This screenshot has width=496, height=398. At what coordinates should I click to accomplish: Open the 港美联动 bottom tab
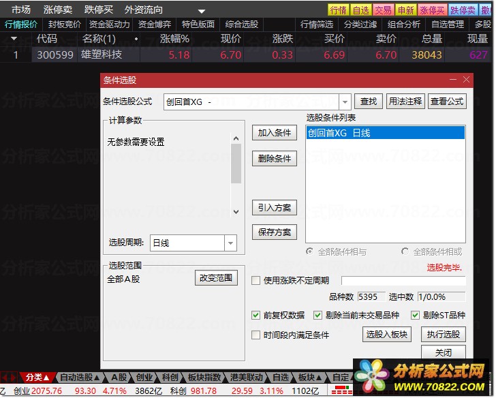pos(247,378)
